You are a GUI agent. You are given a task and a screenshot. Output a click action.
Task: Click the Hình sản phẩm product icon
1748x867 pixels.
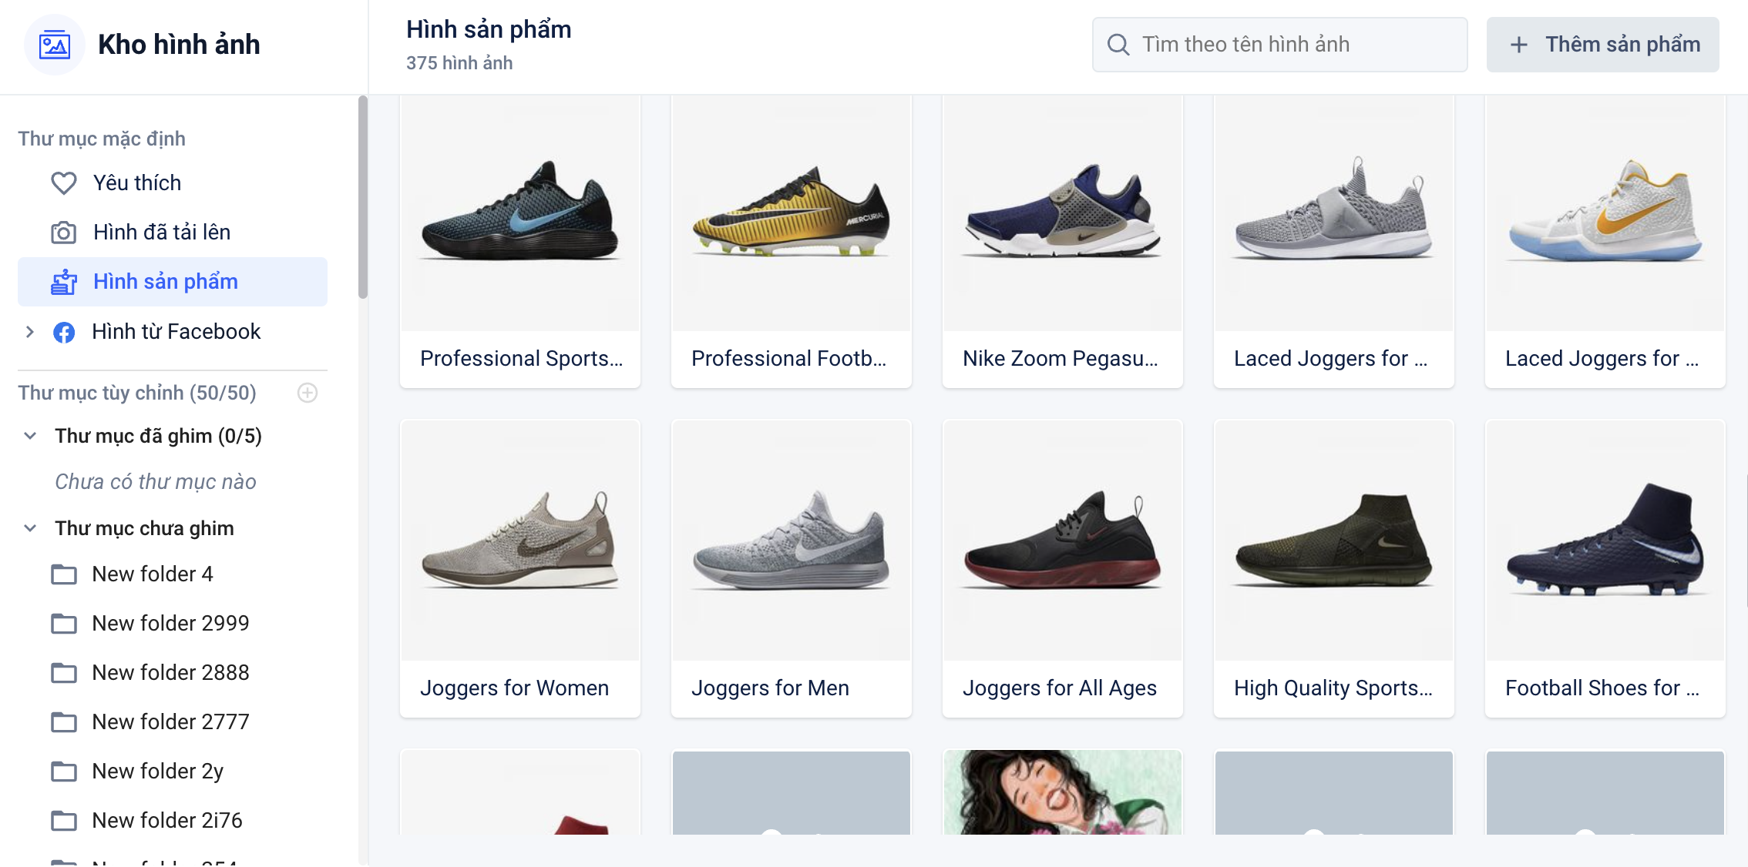click(x=64, y=282)
